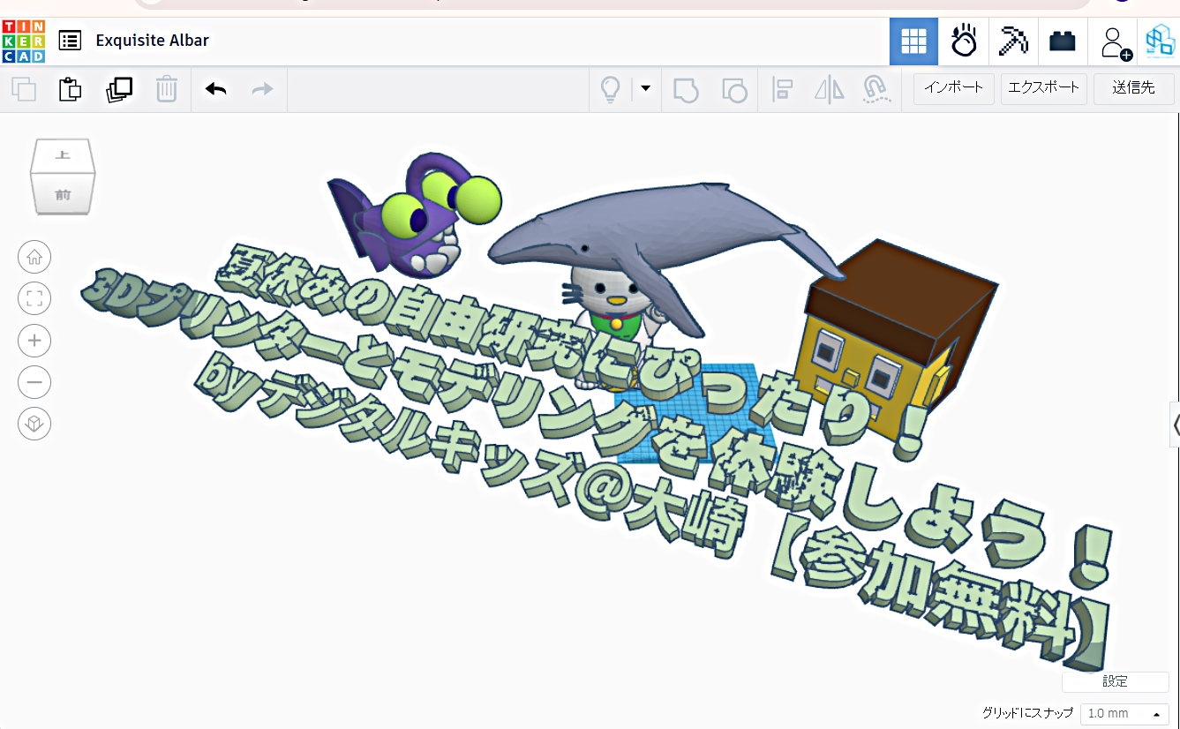The width and height of the screenshot is (1180, 729).
Task: Open the 送信先 menu
Action: tap(1133, 88)
